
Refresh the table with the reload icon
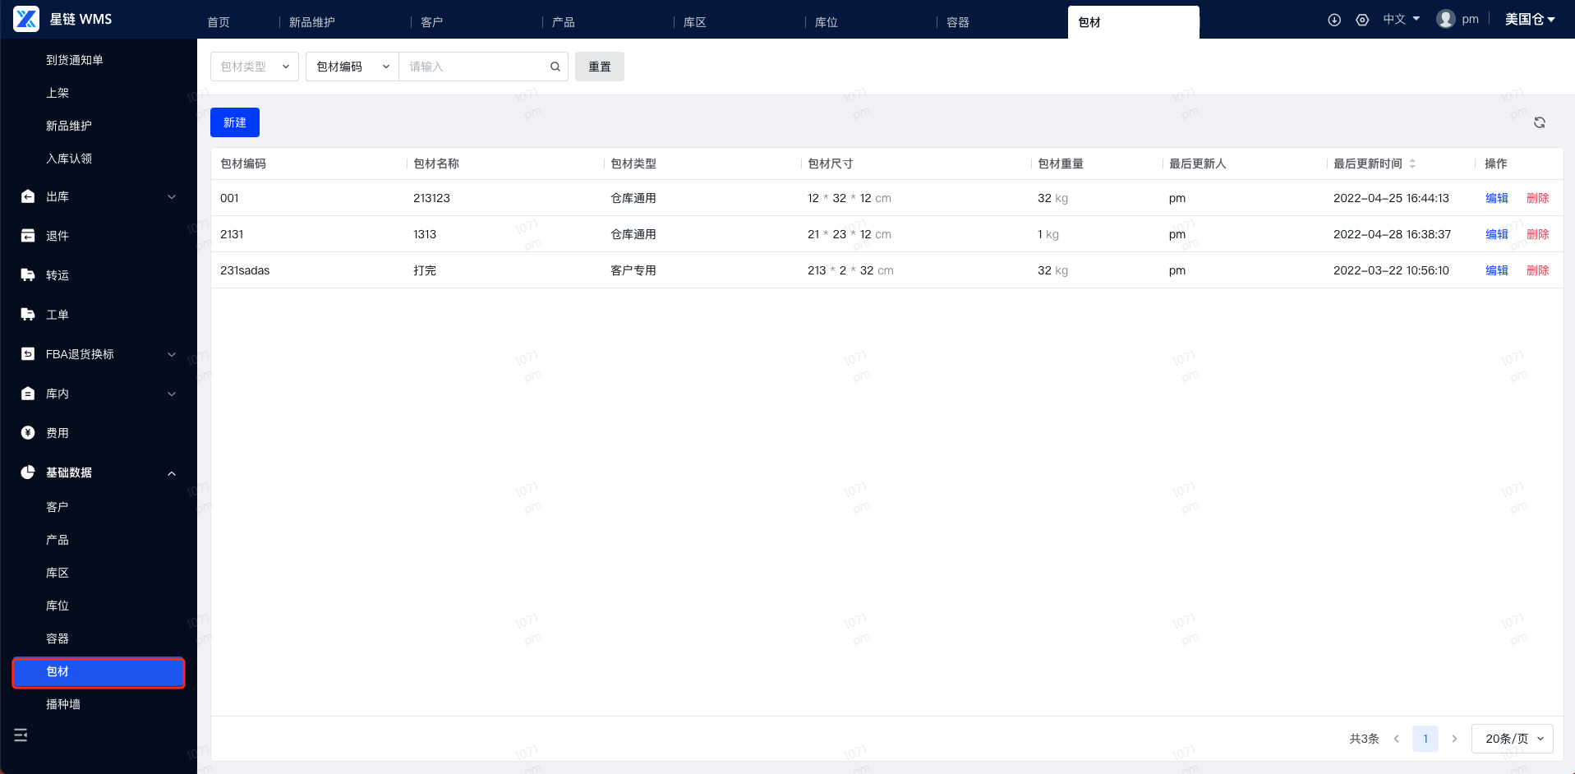pos(1540,122)
